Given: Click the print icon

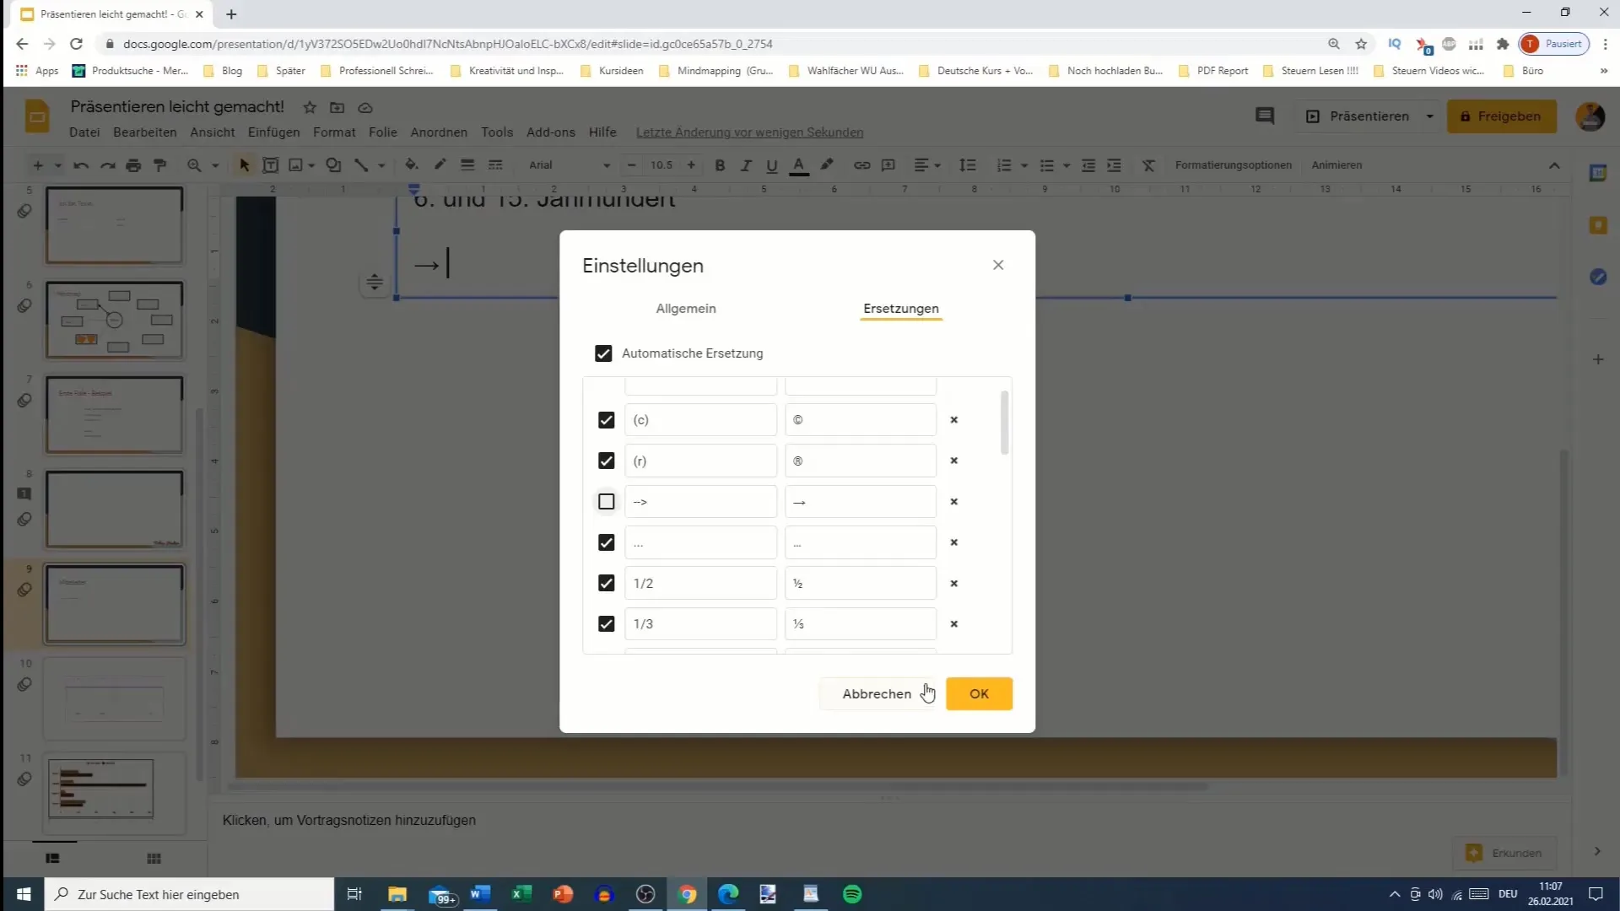Looking at the screenshot, I should click(133, 165).
